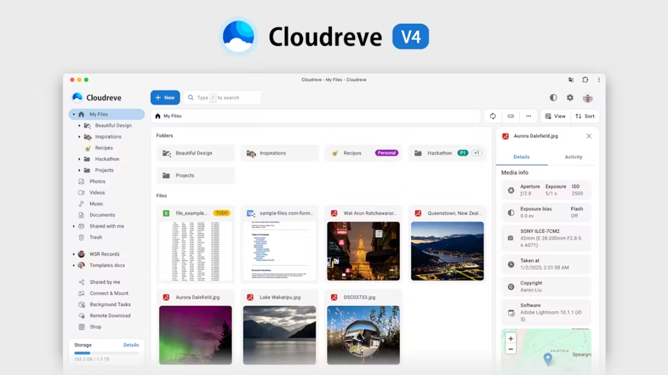Click the P1 tag on Hackathon
668x375 pixels.
click(x=463, y=153)
